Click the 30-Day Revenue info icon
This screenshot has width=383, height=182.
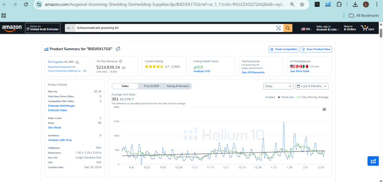120,61
